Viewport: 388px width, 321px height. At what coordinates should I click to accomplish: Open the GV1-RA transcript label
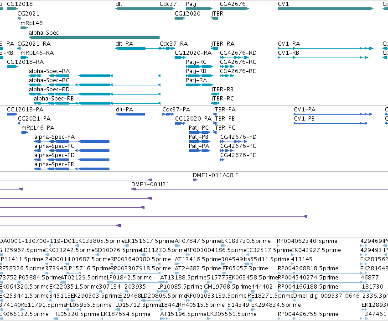[289, 44]
